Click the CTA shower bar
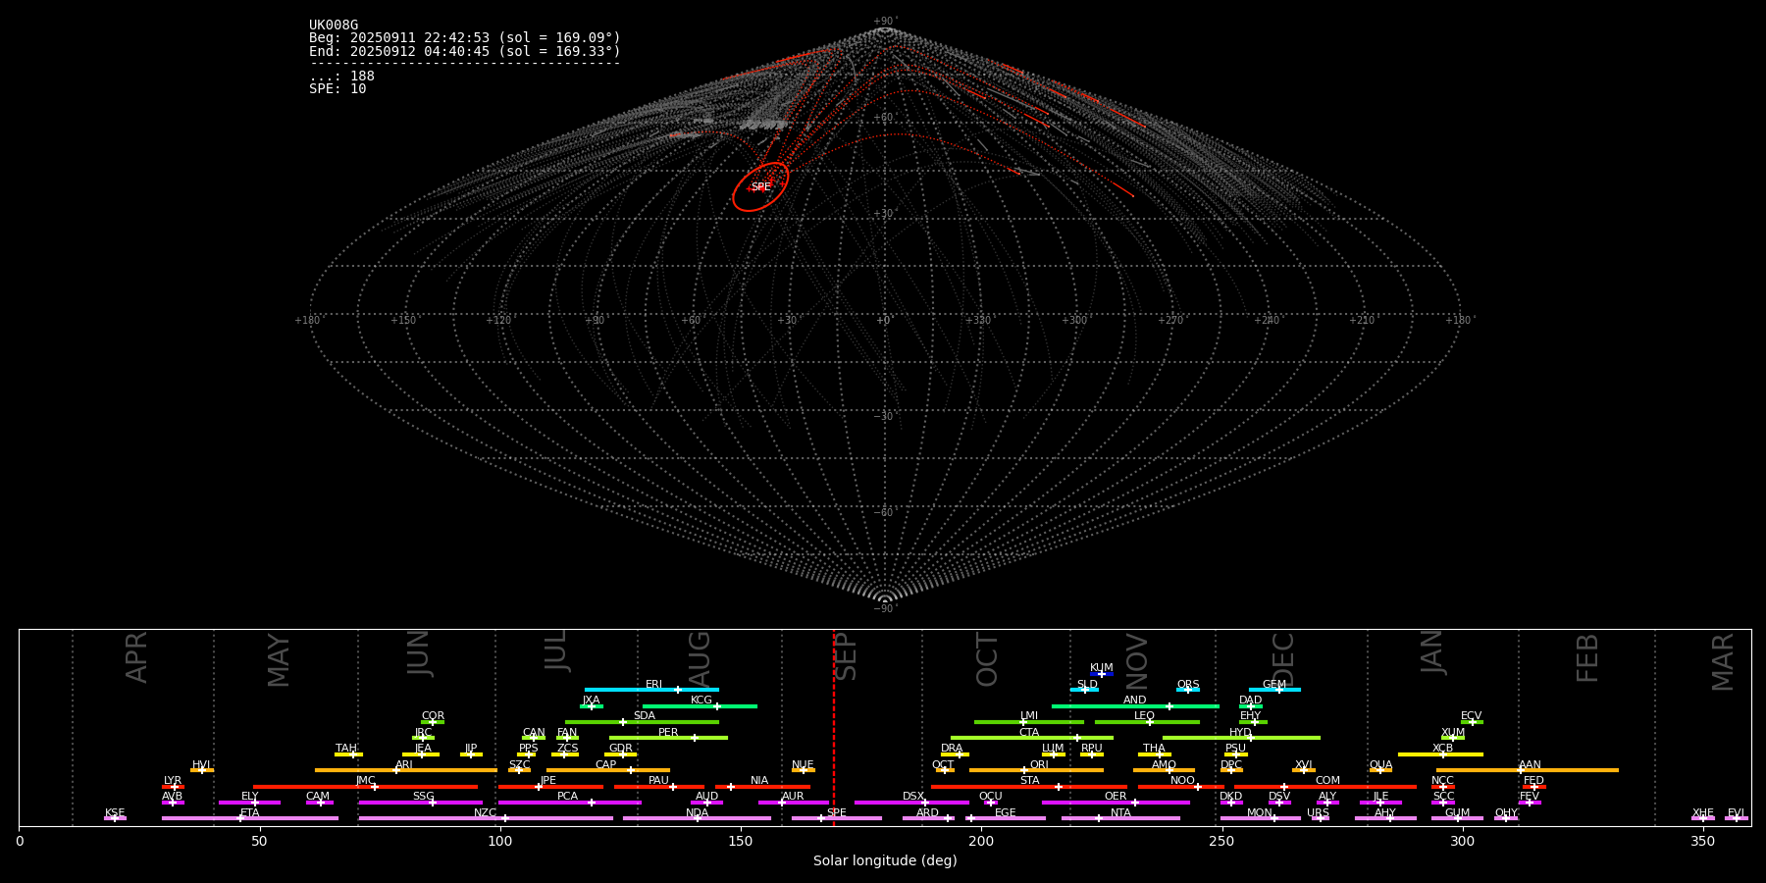This screenshot has width=1766, height=883. tap(1032, 738)
